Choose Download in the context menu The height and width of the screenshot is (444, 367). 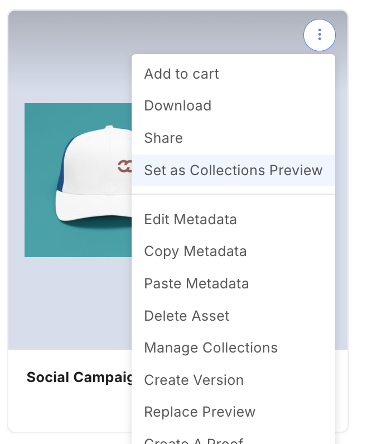(177, 106)
